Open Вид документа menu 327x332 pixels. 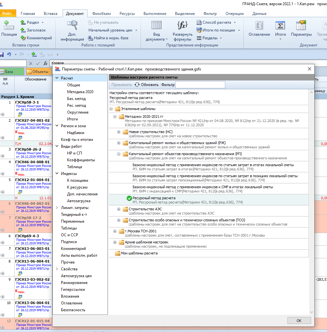(157, 31)
